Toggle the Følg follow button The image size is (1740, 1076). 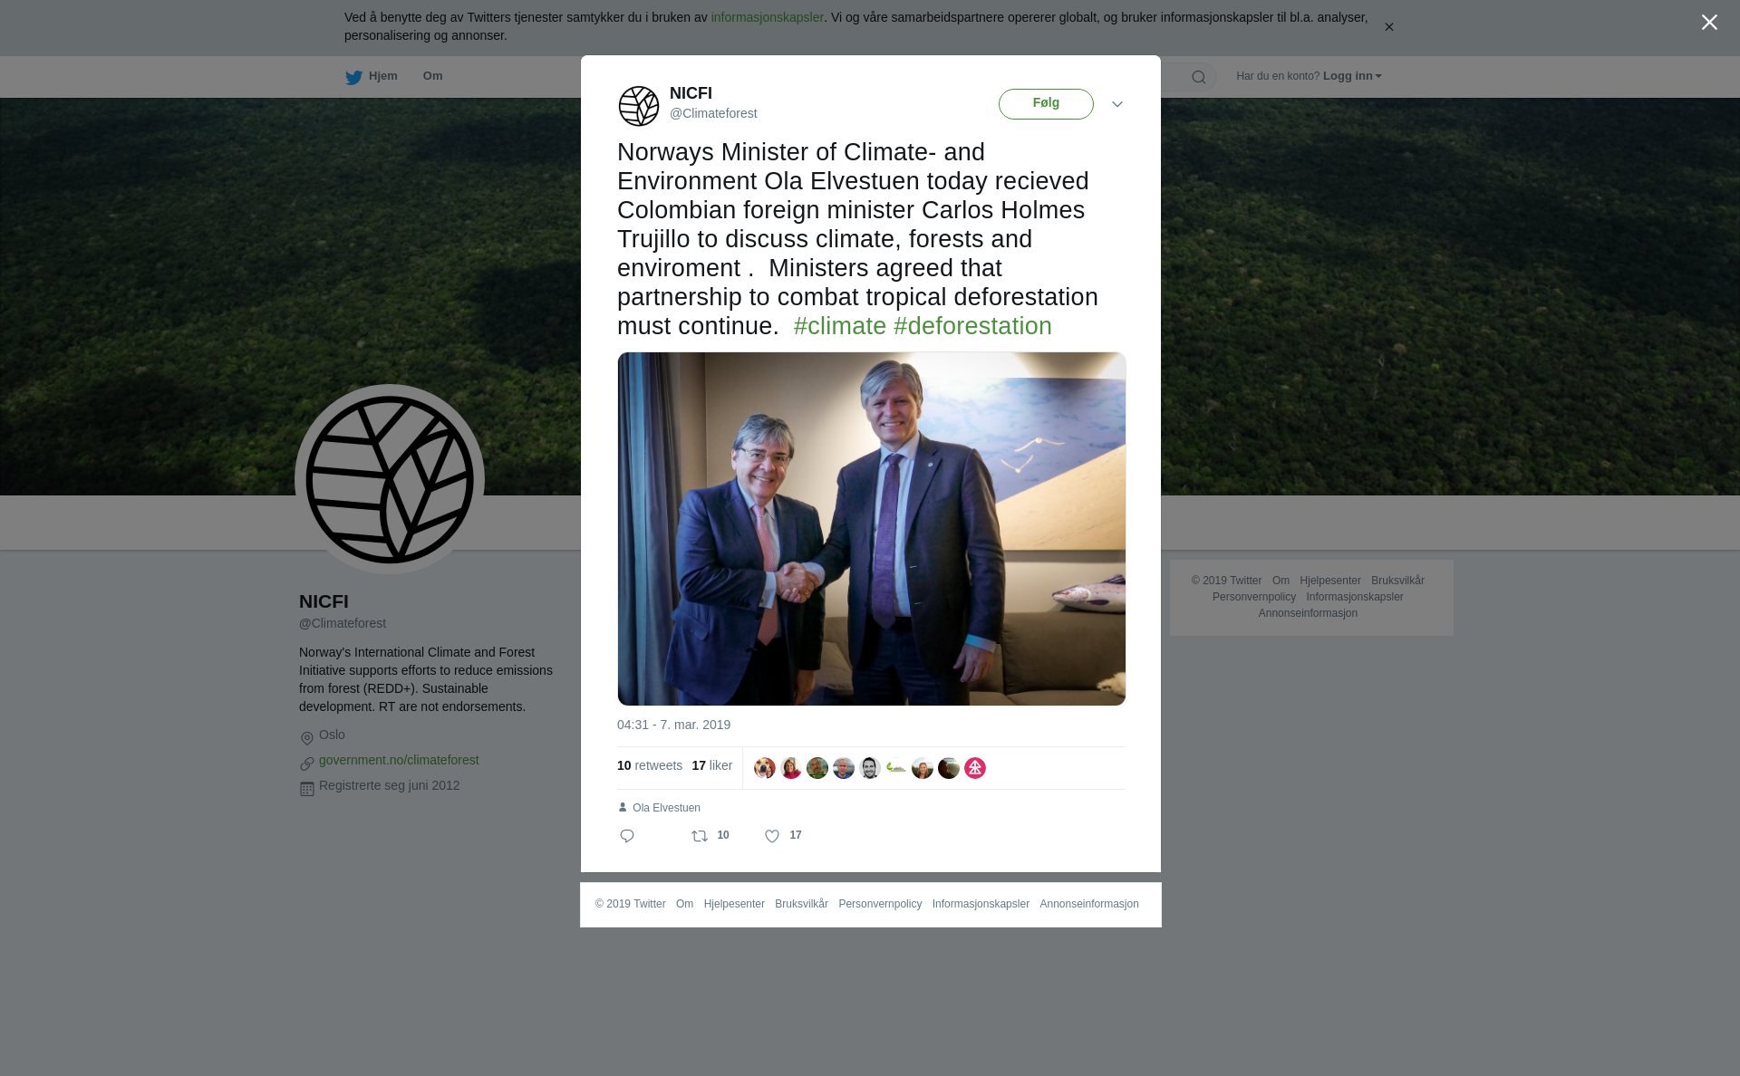tap(1046, 104)
